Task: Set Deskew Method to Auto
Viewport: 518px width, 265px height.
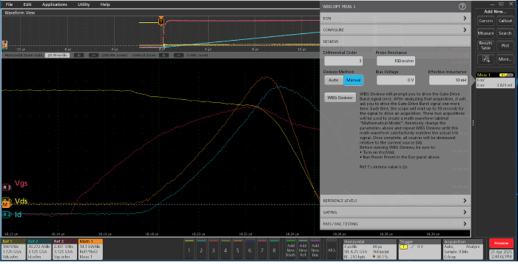Action: coord(334,80)
